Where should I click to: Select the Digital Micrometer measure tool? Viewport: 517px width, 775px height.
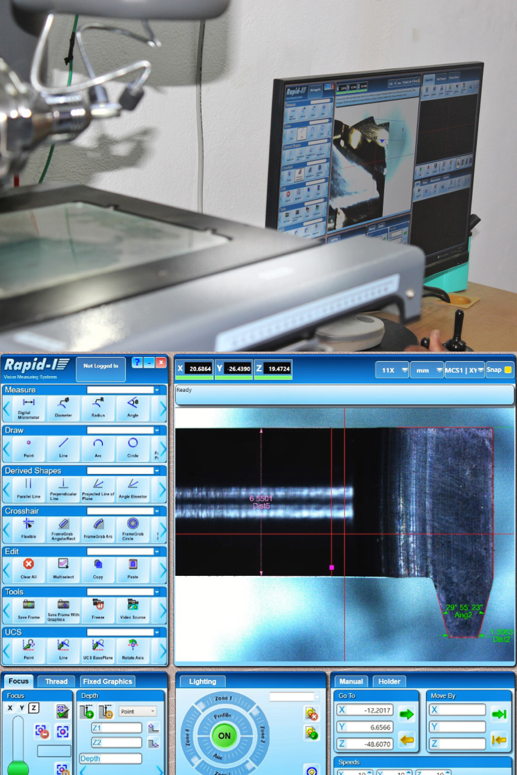tap(28, 408)
